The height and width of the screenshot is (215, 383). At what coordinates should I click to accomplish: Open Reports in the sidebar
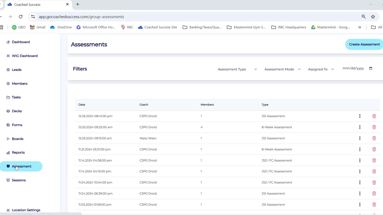tap(16, 153)
